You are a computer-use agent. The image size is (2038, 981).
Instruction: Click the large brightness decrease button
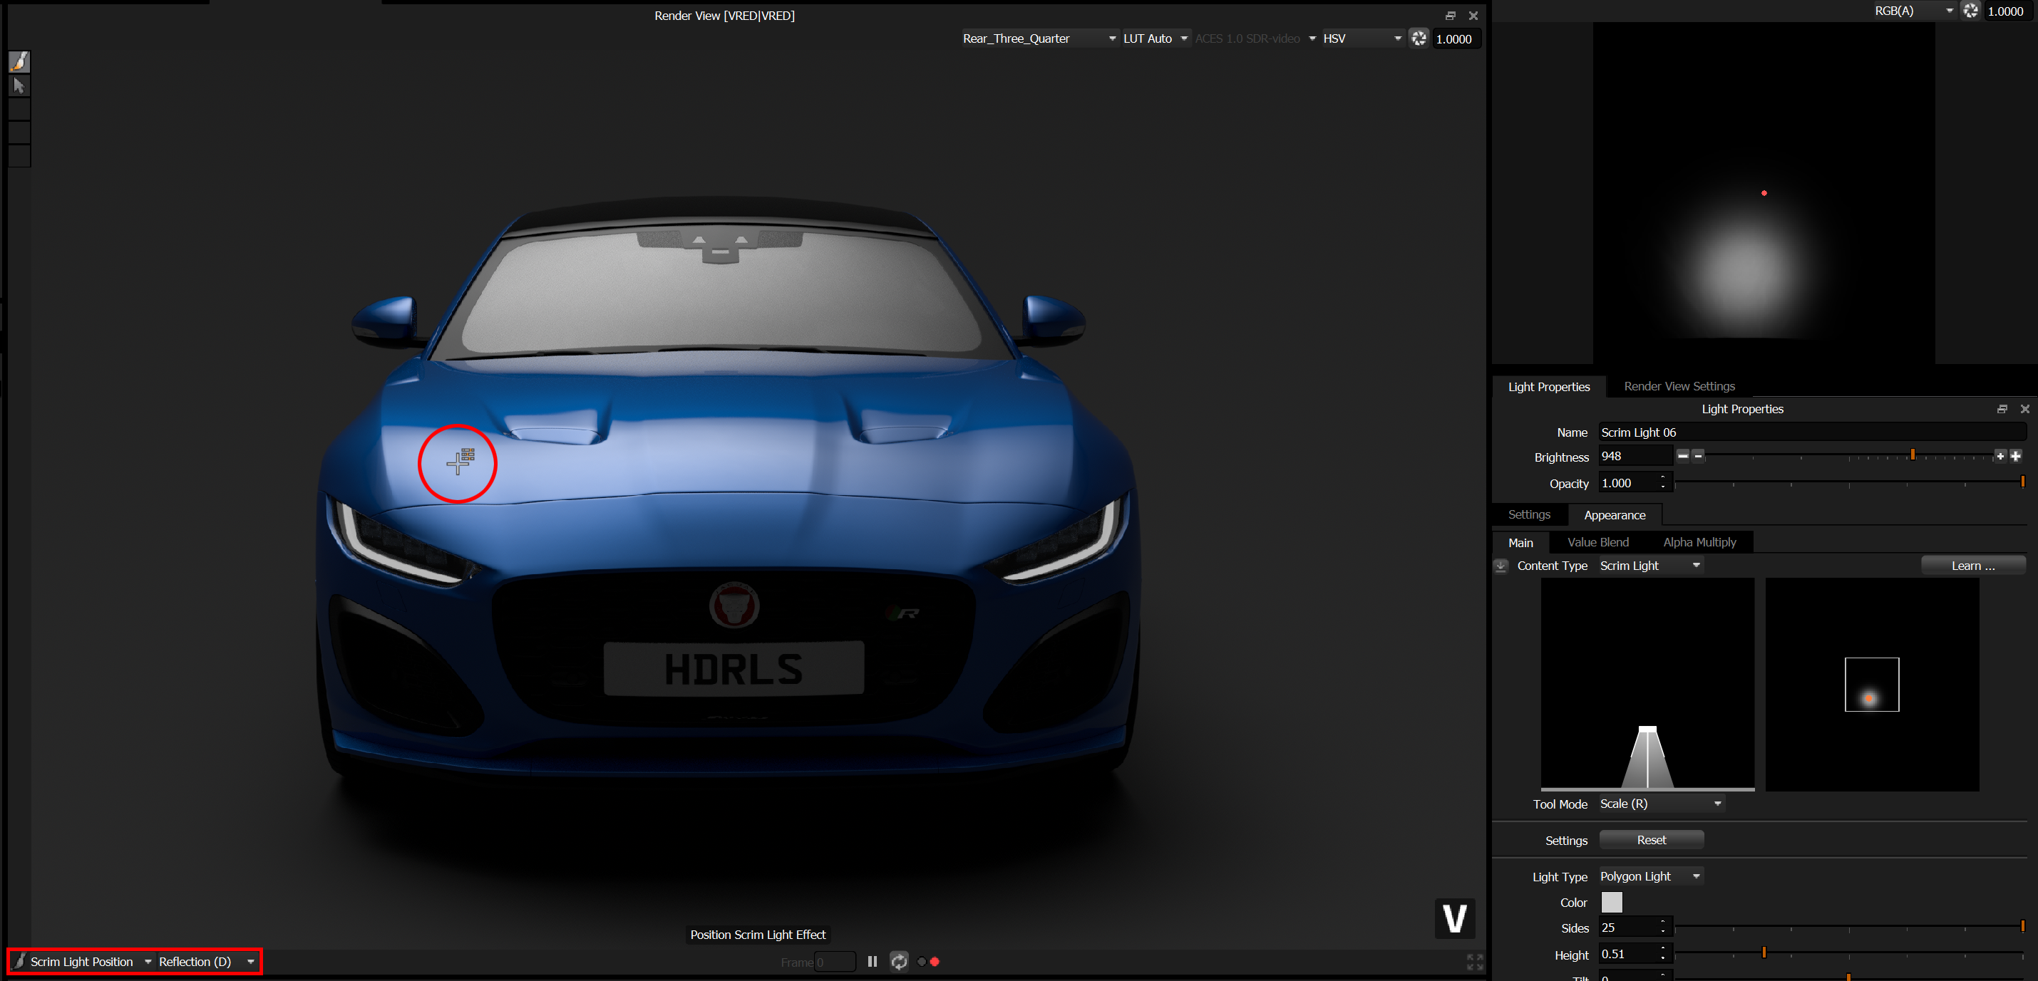point(1683,456)
